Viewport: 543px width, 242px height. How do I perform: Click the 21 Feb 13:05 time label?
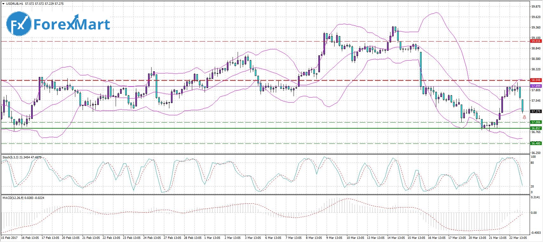(91, 238)
